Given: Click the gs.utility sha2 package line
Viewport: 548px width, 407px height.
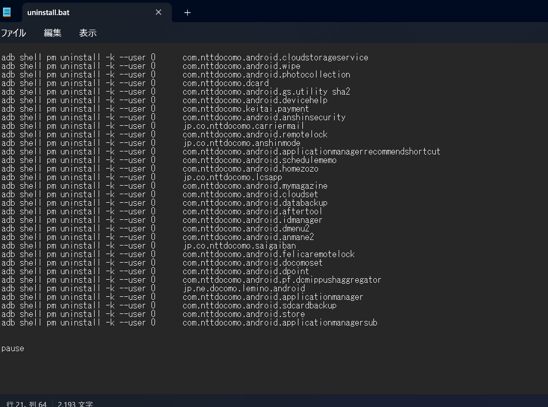Looking at the screenshot, I should tap(266, 92).
